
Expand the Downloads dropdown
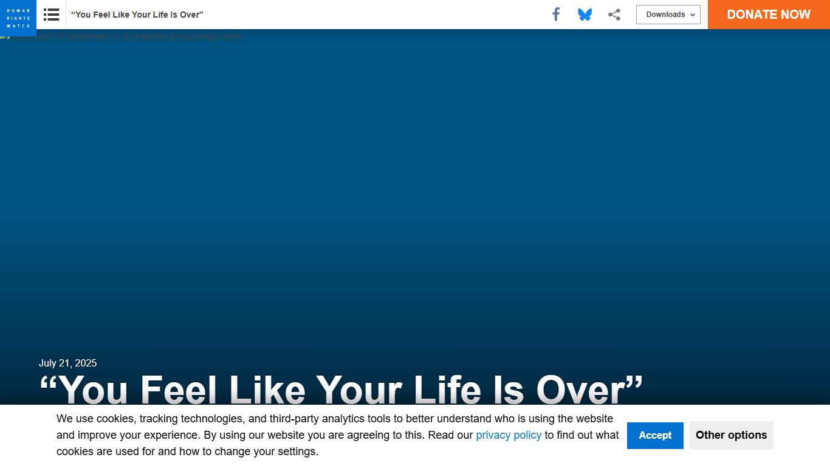click(665, 15)
